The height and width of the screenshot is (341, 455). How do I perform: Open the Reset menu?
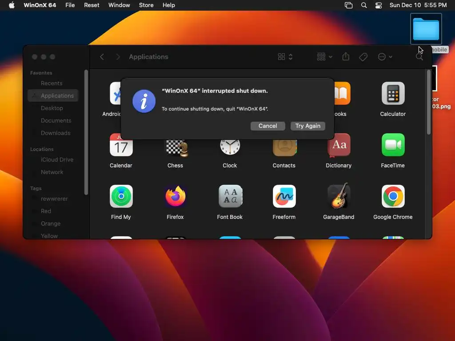[x=92, y=5]
